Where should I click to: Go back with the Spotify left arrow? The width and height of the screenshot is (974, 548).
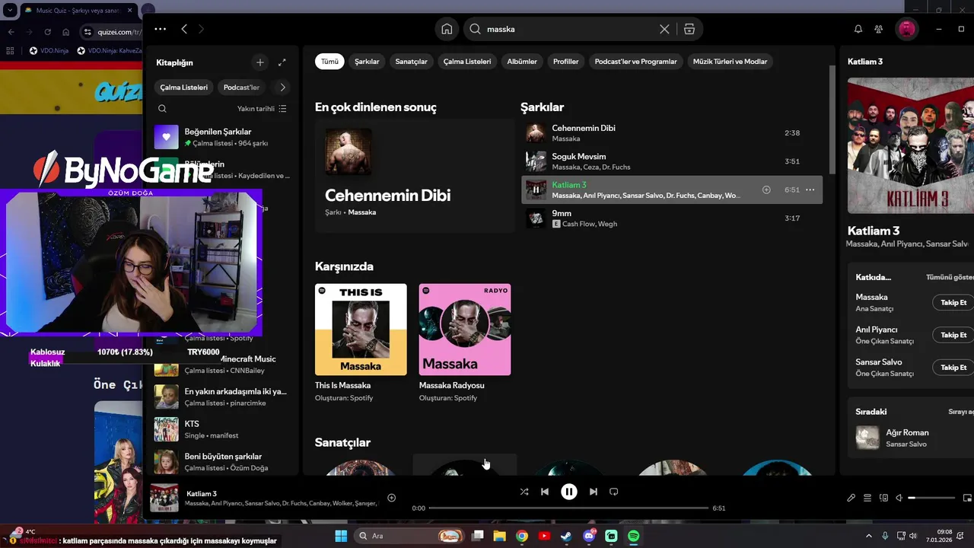pos(184,29)
